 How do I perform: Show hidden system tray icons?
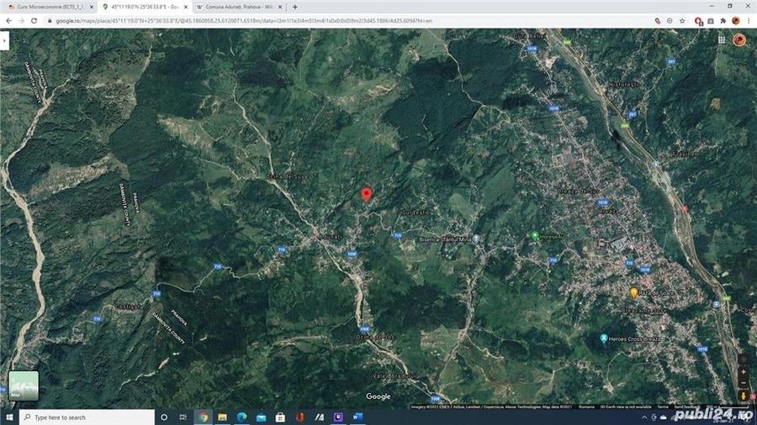tap(644, 417)
